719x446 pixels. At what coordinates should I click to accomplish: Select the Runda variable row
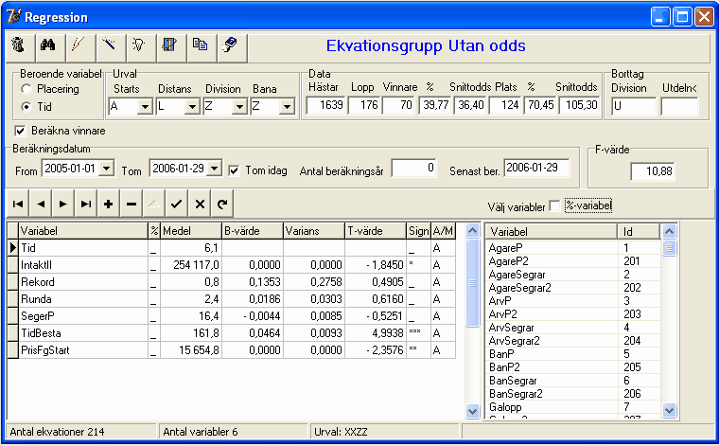(x=232, y=299)
